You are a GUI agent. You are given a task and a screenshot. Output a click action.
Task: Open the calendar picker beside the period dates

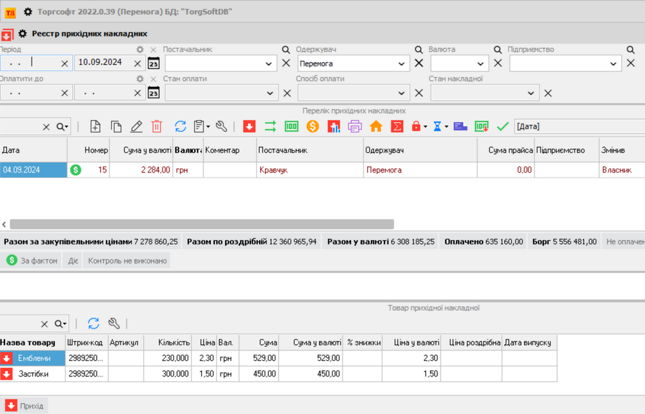click(x=154, y=63)
